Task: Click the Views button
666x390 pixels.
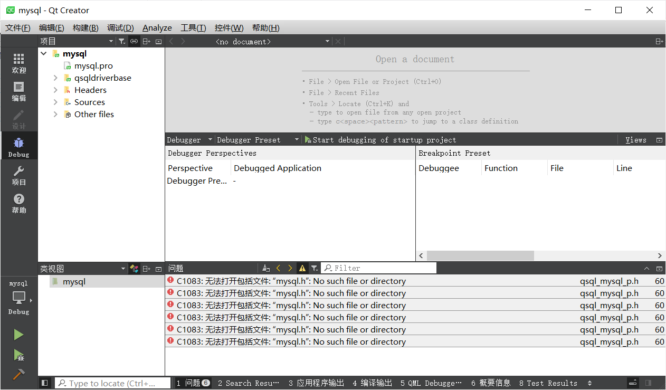Action: [636, 140]
